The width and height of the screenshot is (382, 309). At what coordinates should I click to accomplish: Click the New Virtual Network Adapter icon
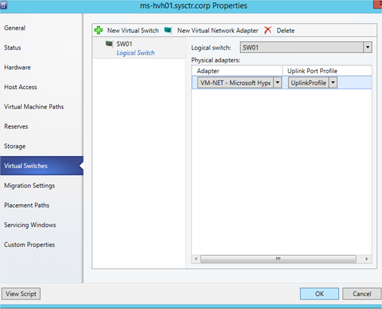pos(168,30)
